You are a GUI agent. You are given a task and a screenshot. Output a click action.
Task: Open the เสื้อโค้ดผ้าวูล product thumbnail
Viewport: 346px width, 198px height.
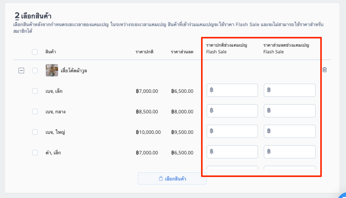[52, 70]
